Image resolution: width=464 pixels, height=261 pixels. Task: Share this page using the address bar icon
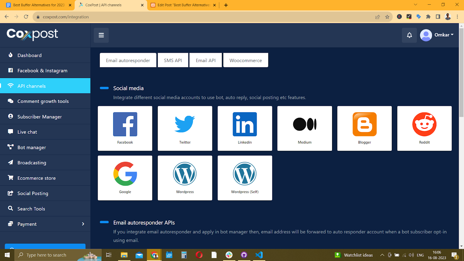(378, 17)
